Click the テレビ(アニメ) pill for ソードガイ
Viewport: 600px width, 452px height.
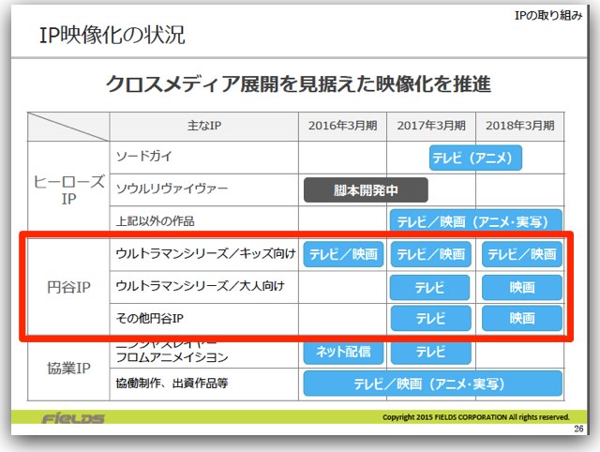(475, 158)
